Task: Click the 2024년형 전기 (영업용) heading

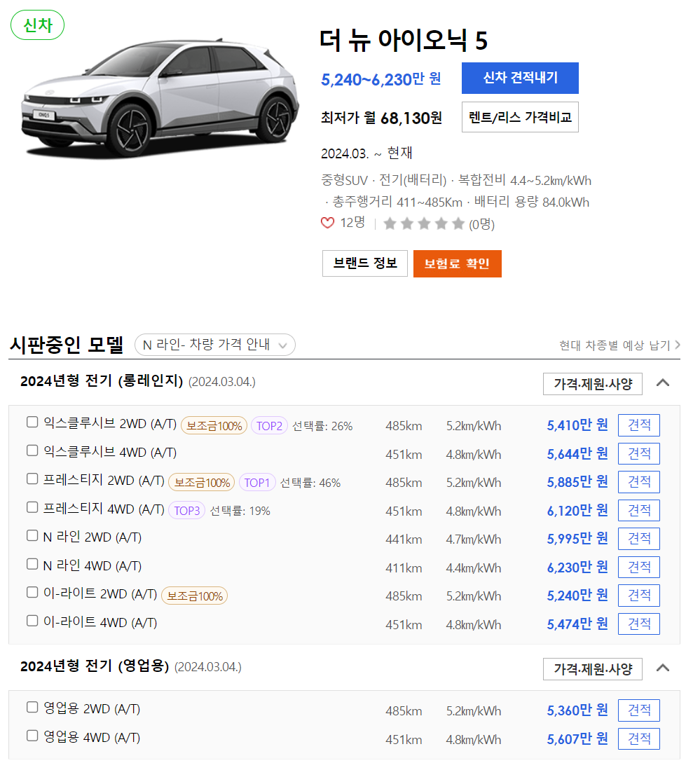Action: tap(95, 666)
